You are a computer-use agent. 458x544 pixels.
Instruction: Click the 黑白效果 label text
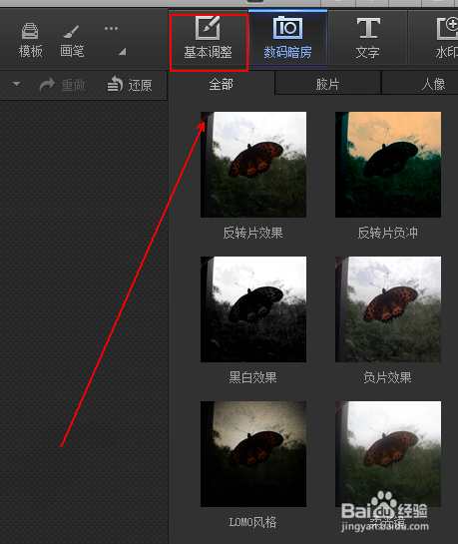pos(252,377)
